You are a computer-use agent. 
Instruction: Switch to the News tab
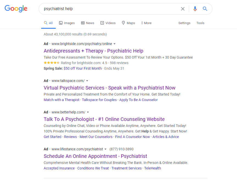[x=88, y=23]
